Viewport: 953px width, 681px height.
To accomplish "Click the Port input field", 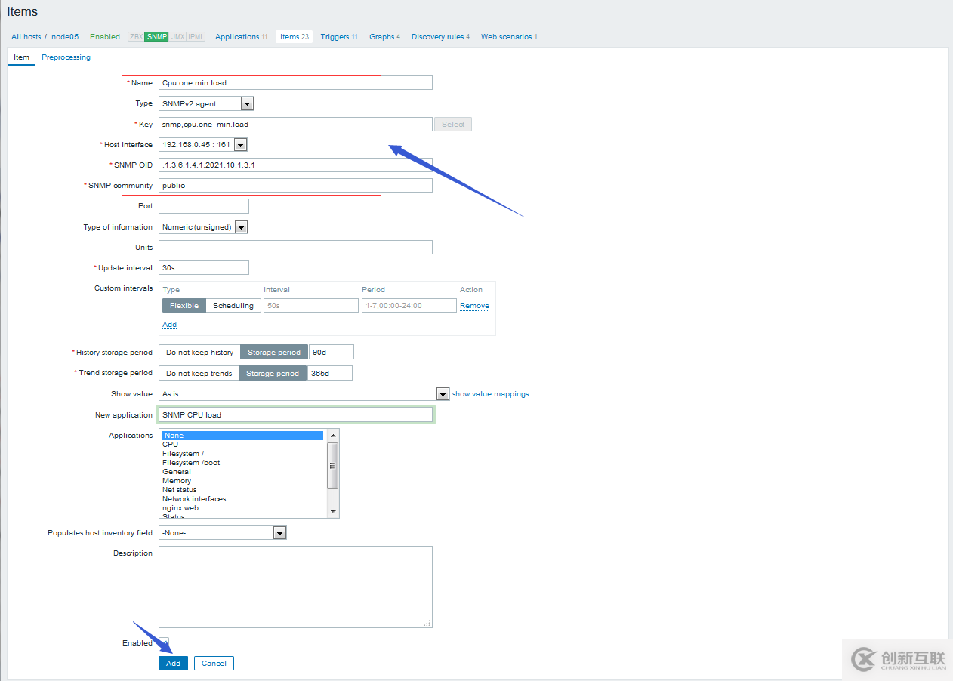I will coord(204,206).
